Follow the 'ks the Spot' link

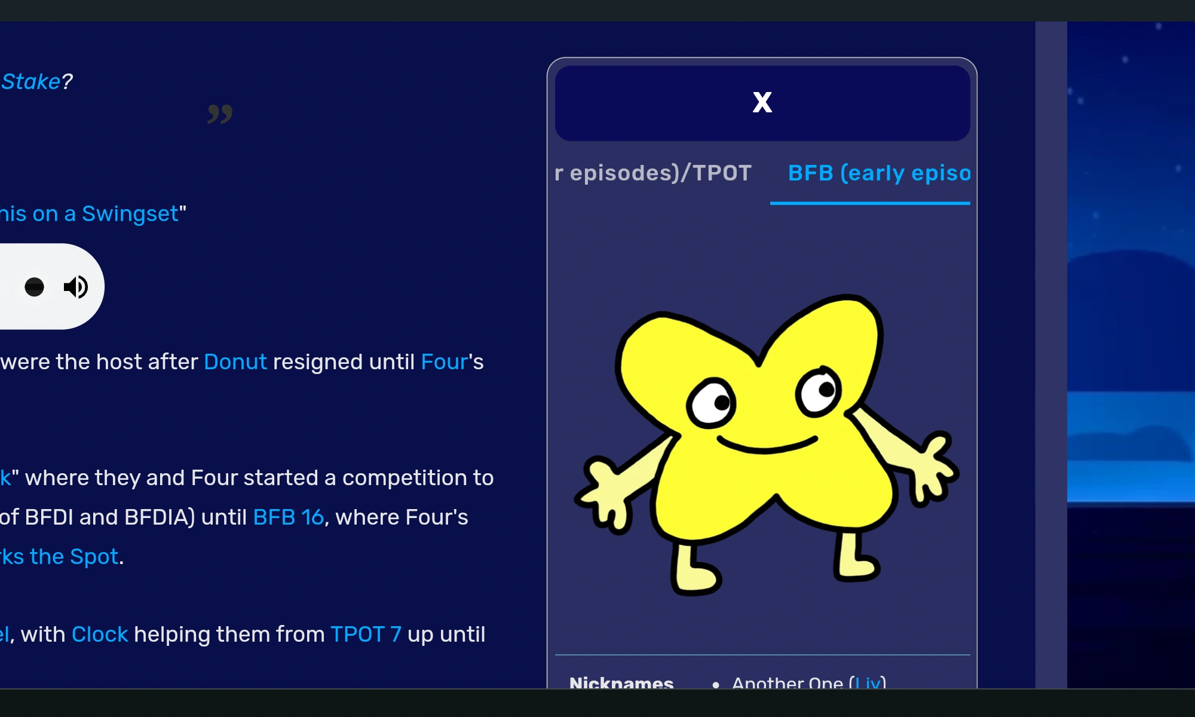pyautogui.click(x=60, y=557)
